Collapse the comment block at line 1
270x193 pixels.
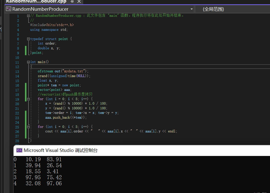point(28,16)
